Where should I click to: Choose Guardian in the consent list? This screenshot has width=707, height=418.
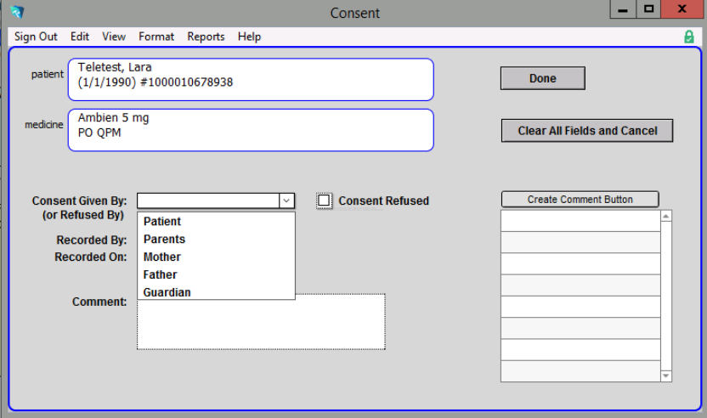pyautogui.click(x=167, y=292)
